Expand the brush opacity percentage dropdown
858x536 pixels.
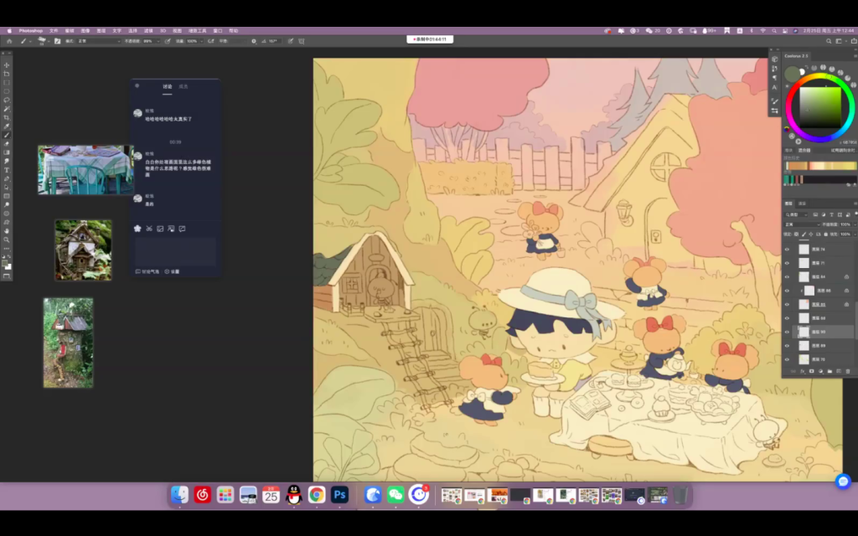point(158,40)
